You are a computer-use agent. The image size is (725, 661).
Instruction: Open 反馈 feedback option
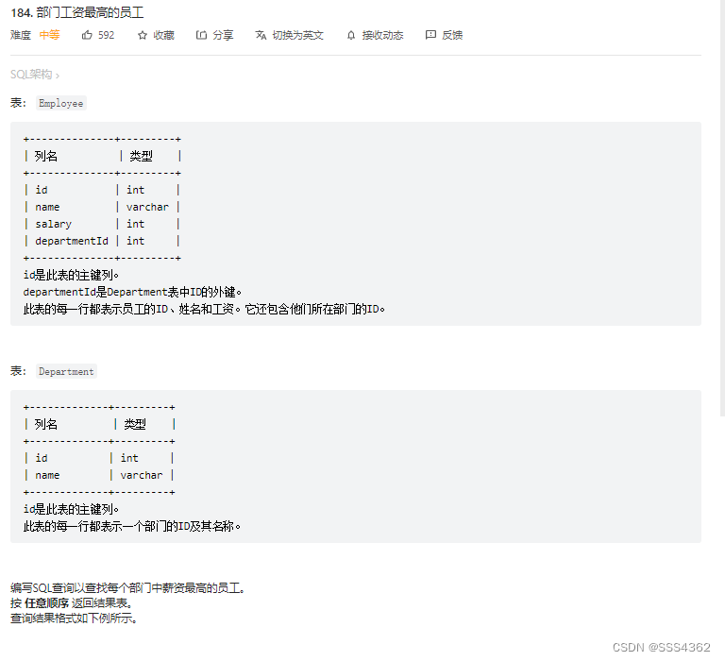coord(452,35)
